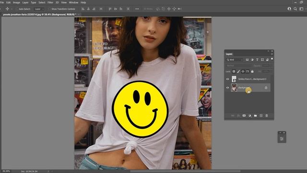The width and height of the screenshot is (307, 173).
Task: Open the Layers panel menu
Action: tap(272, 54)
